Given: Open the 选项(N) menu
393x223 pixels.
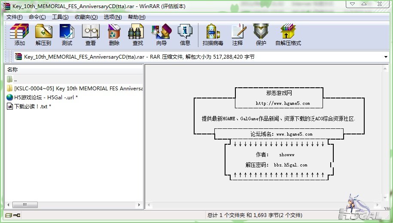Looking at the screenshot, I should pyautogui.click(x=113, y=17).
